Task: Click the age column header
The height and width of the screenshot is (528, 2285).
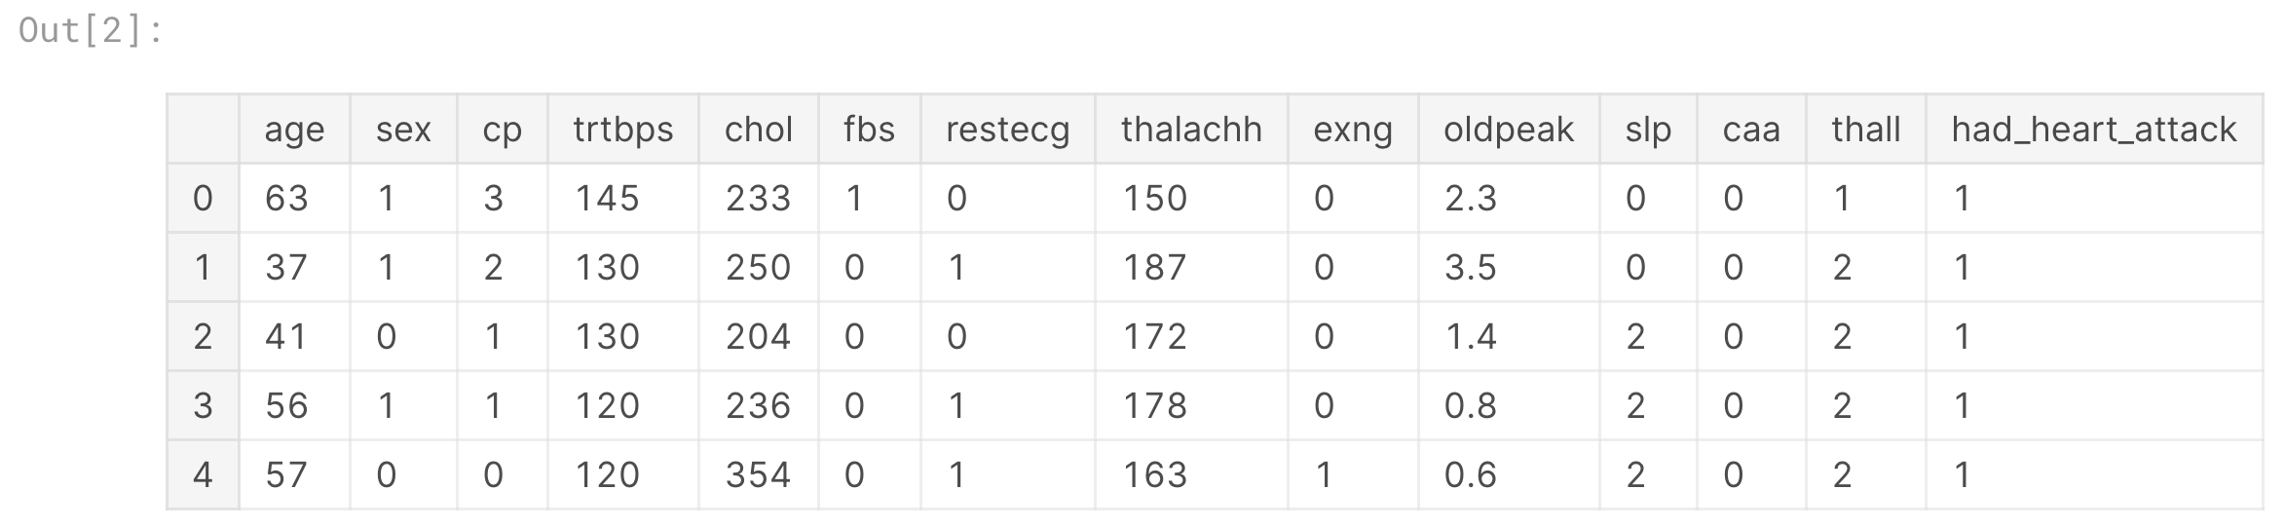Action: [293, 130]
